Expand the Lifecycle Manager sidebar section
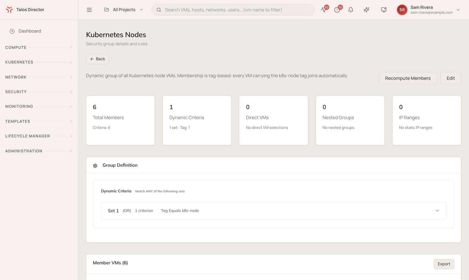Screen dimensions: 469x280 point(39,136)
